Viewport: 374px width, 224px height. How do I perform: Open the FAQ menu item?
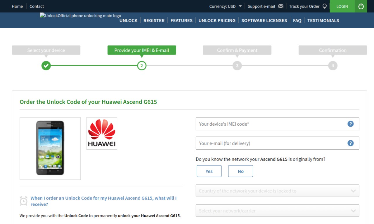tap(297, 20)
